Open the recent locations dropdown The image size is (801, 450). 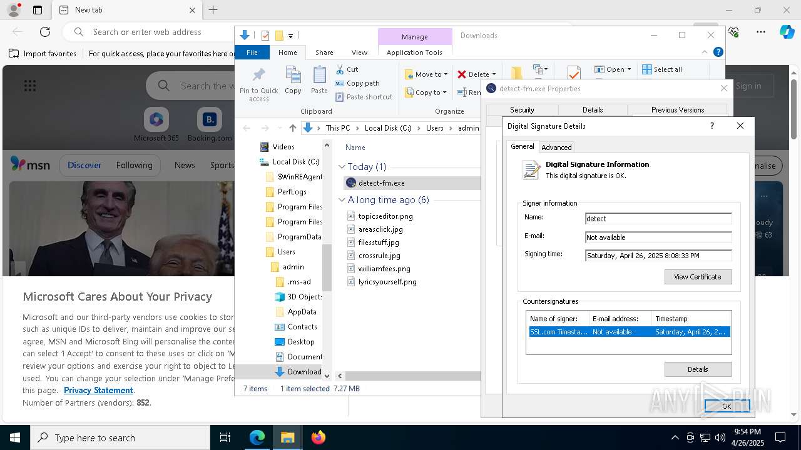coord(279,128)
